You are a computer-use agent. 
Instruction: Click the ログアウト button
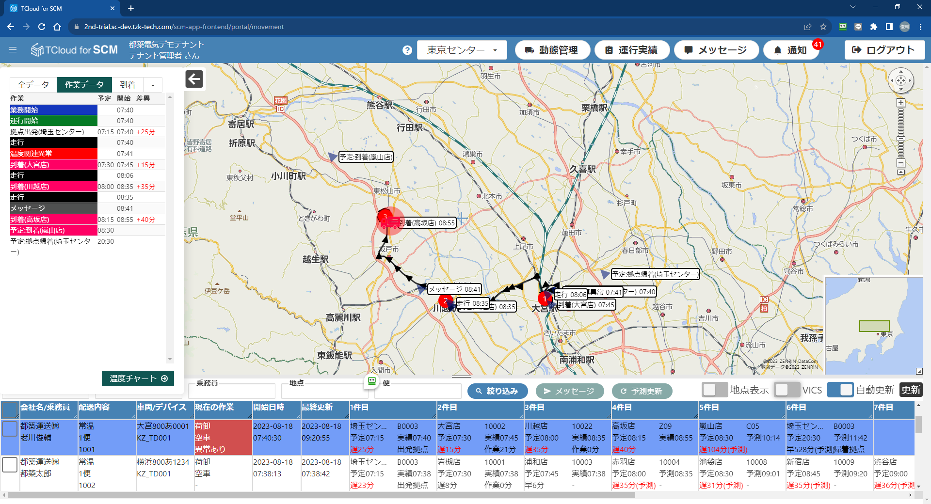(884, 50)
